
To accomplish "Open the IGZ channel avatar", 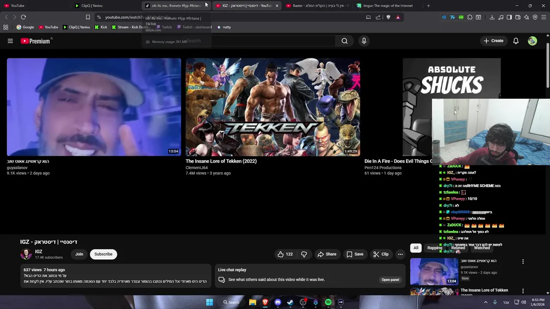I will click(26, 254).
